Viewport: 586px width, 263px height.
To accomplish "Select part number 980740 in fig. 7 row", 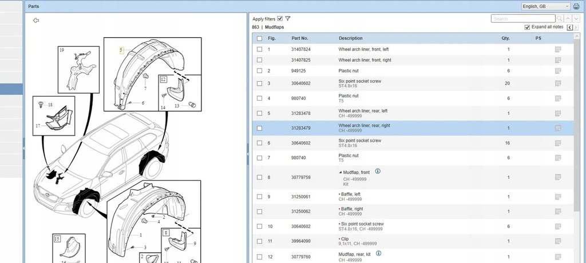I will tap(298, 158).
